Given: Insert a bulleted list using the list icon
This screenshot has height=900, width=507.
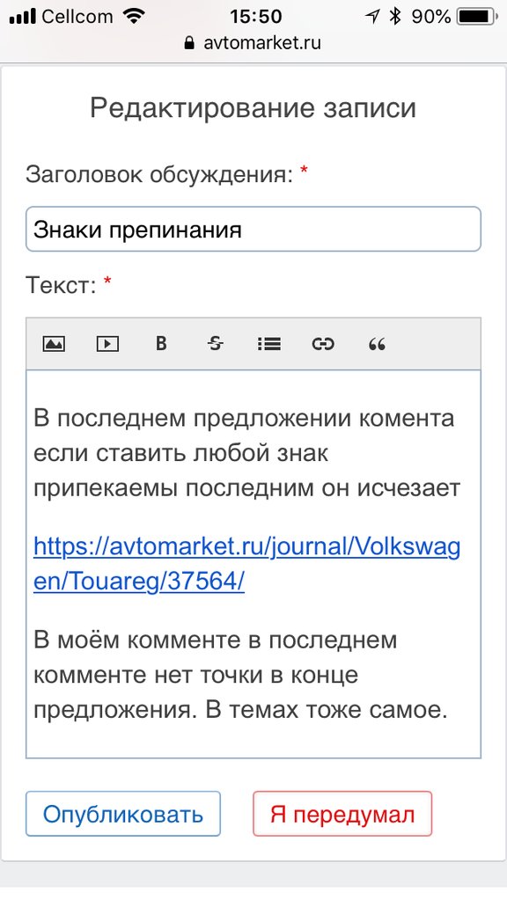Looking at the screenshot, I should pos(268,344).
